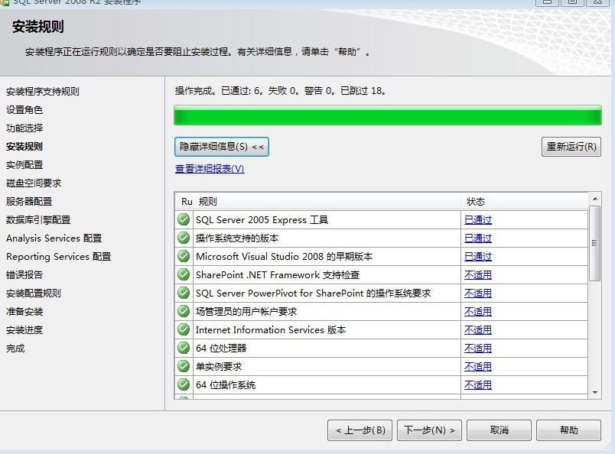Click check icon for 64 位操作系统 row

(184, 384)
